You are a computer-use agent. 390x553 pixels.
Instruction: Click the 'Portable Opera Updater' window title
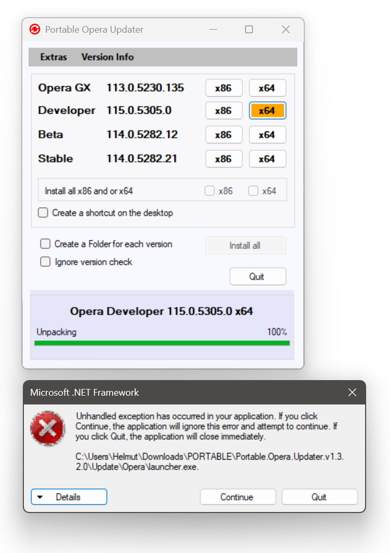tap(94, 30)
